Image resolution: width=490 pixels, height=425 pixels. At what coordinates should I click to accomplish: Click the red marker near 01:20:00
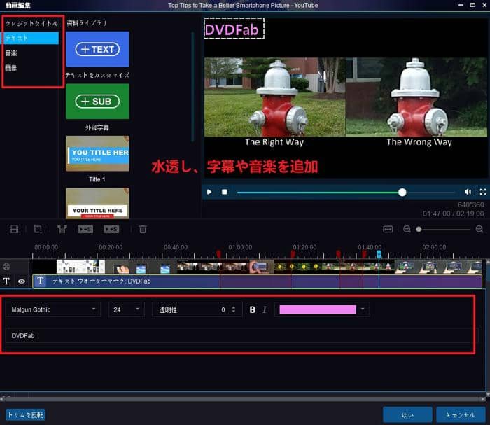pyautogui.click(x=293, y=253)
